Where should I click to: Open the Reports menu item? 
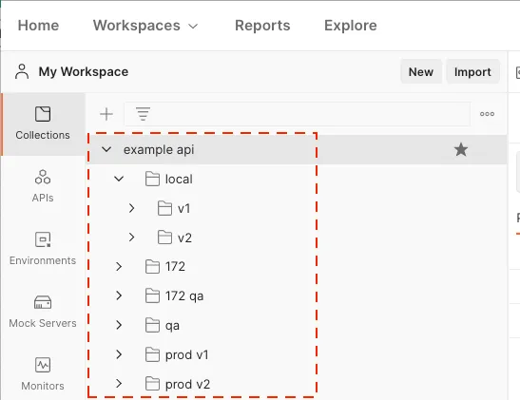tap(262, 26)
